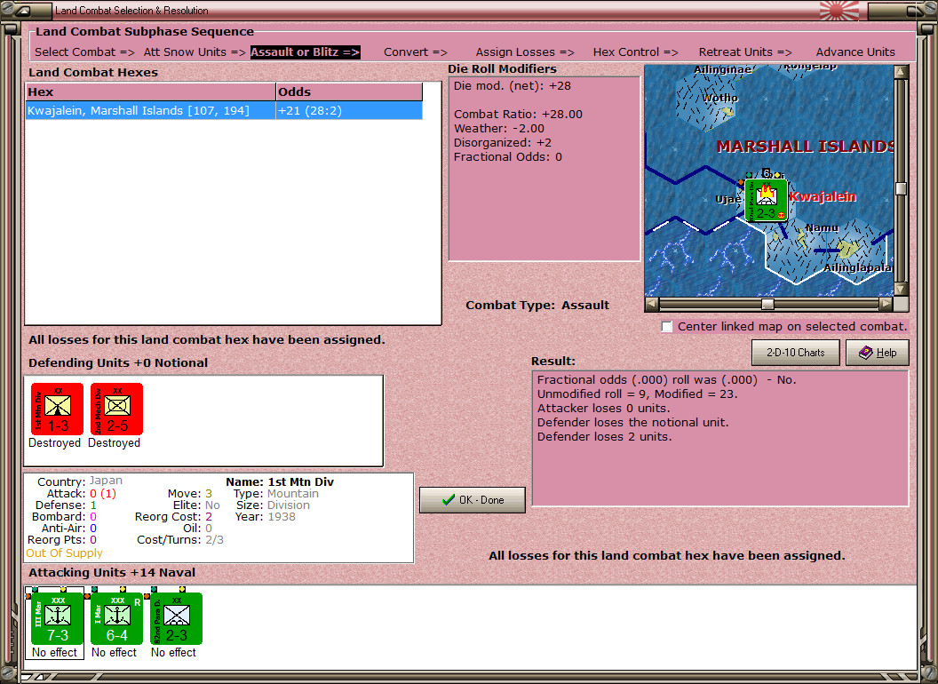Click the green checkmark on OK - Done
This screenshot has height=684, width=938.
(448, 500)
